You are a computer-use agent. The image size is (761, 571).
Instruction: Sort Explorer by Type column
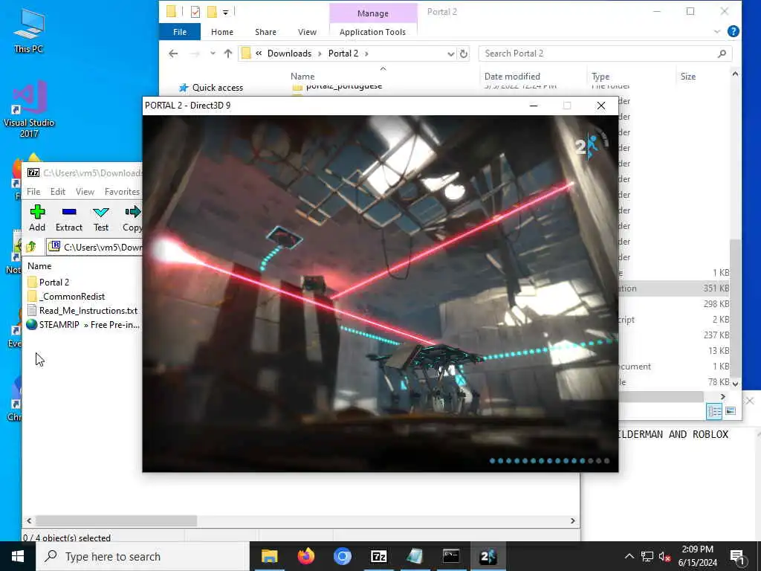coord(600,77)
